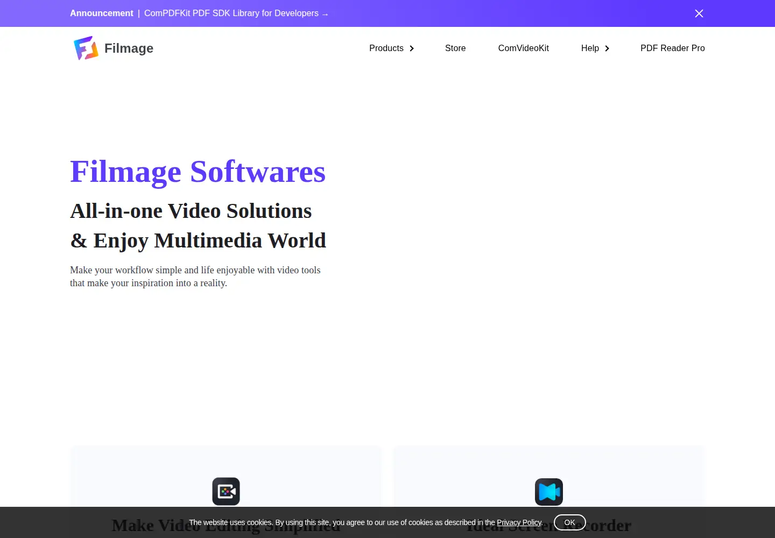Expand the Products menu chevron
This screenshot has height=538, width=775.
(412, 48)
